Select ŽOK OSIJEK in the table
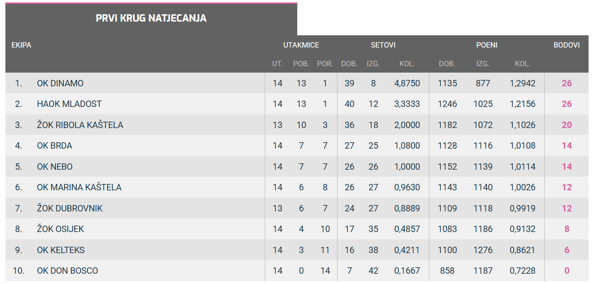This screenshot has width=593, height=284. [x=60, y=229]
